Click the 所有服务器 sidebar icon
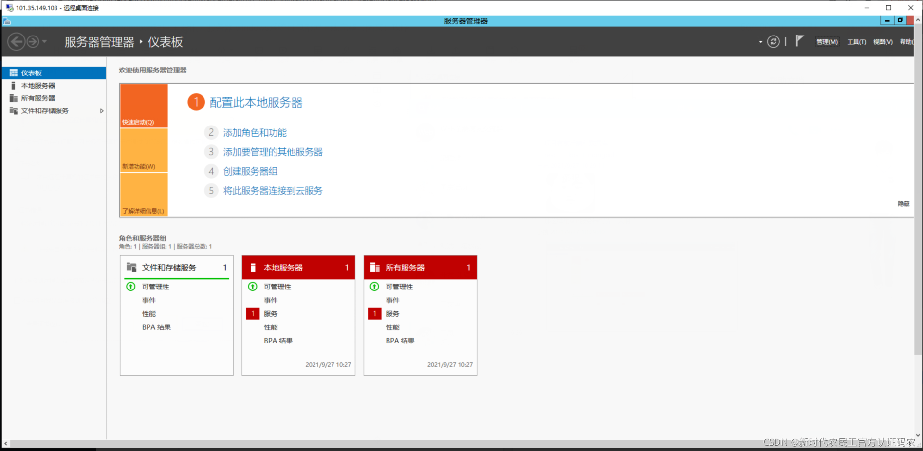Viewport: 923px width, 451px height. pyautogui.click(x=13, y=98)
